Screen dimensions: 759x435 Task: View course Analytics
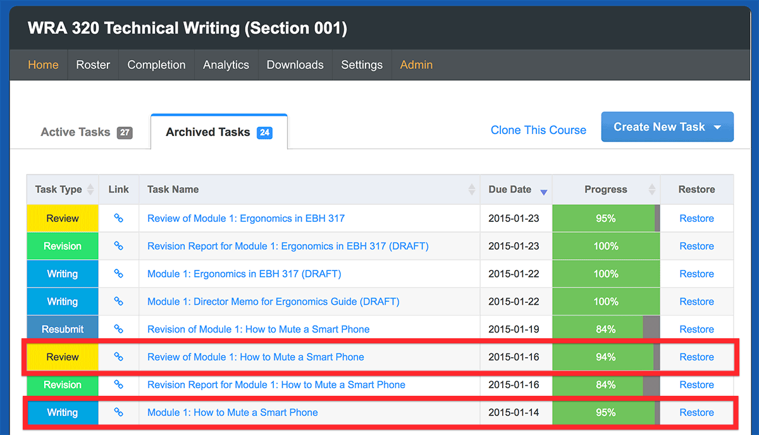coord(226,65)
